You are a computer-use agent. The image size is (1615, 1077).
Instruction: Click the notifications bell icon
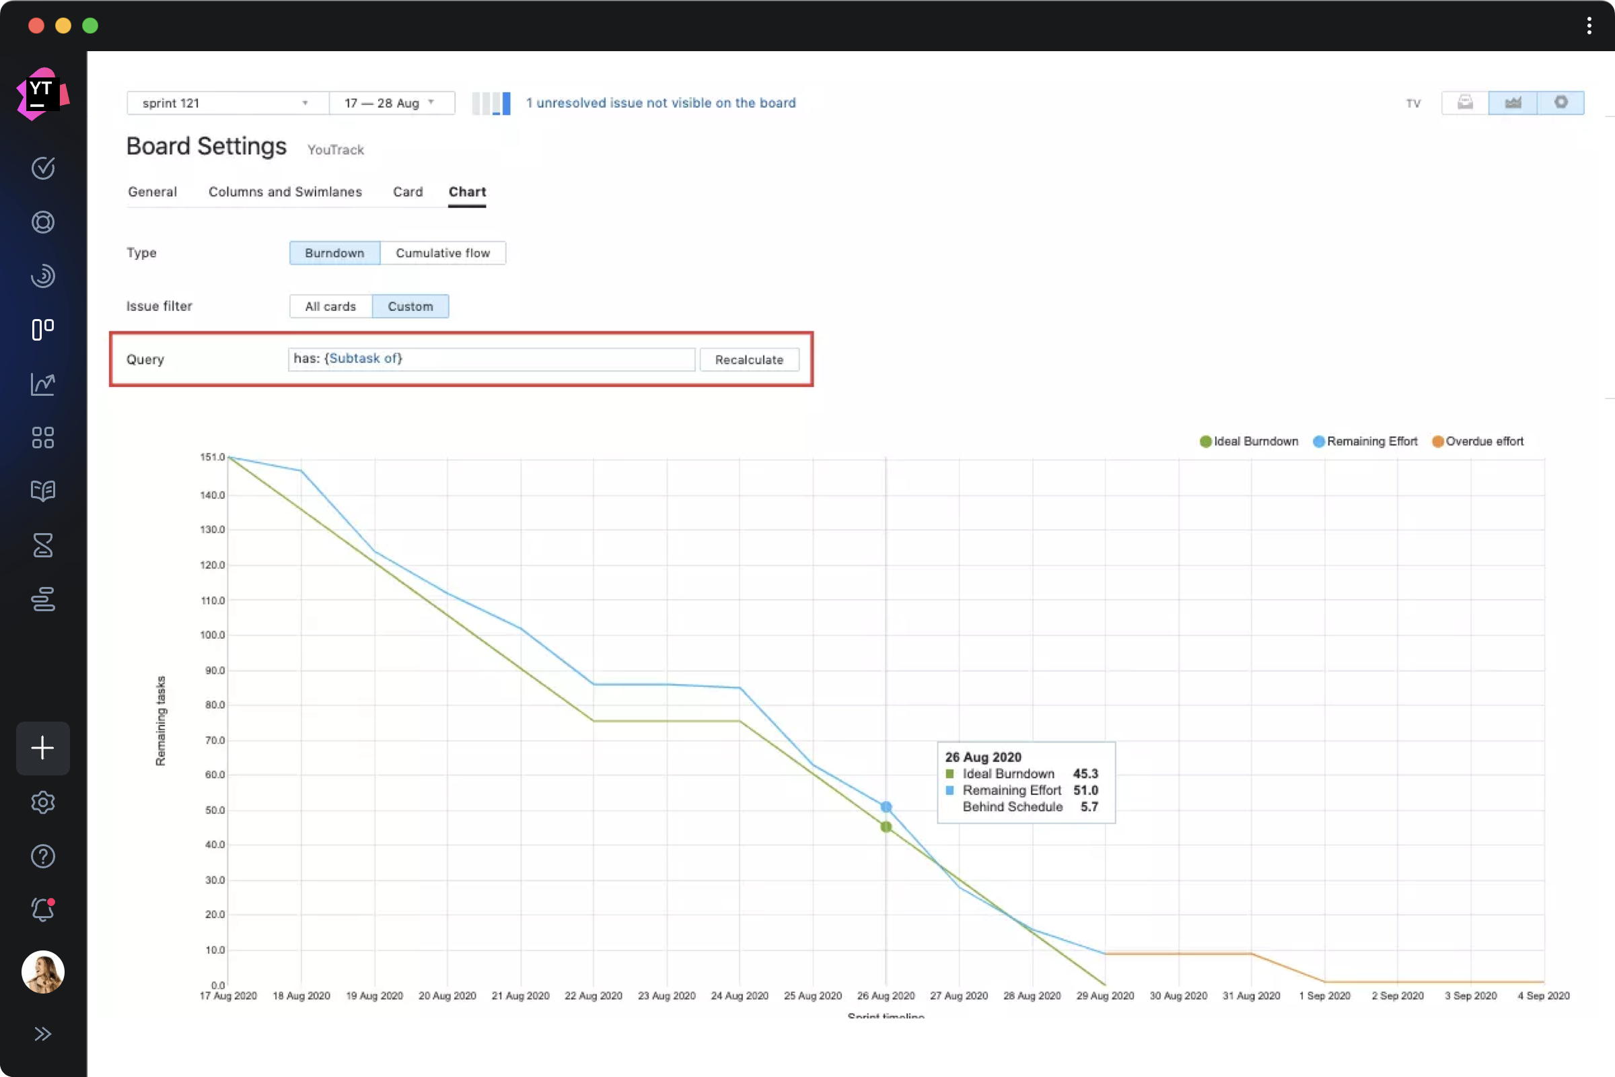[x=43, y=910]
